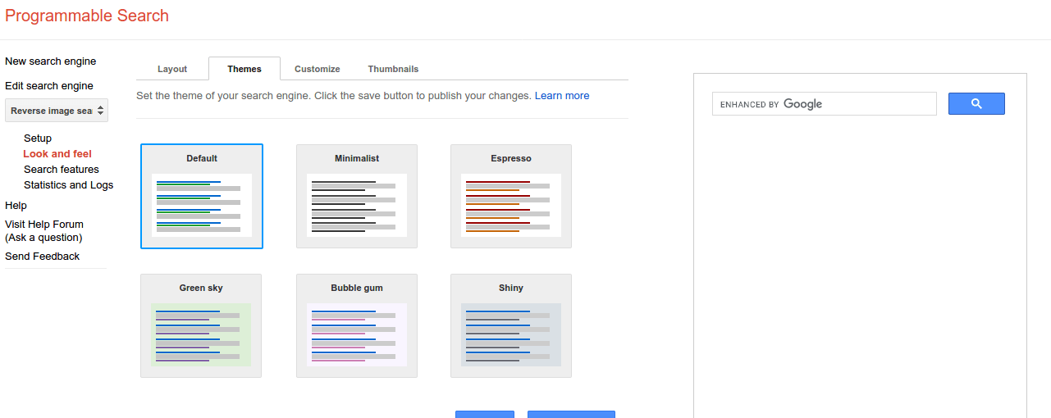Screen dimensions: 1051x418
Task: Select the Shiny theme card
Action: pos(511,325)
